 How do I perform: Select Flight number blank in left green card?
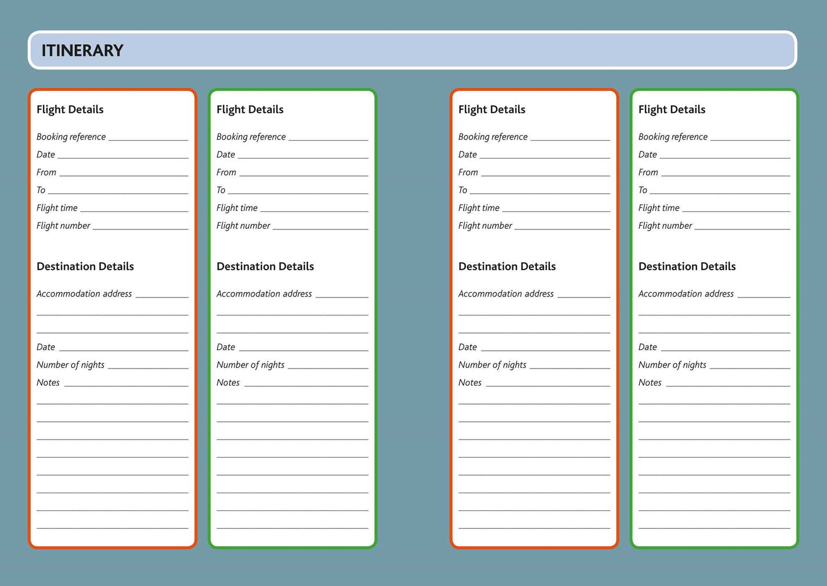click(321, 226)
